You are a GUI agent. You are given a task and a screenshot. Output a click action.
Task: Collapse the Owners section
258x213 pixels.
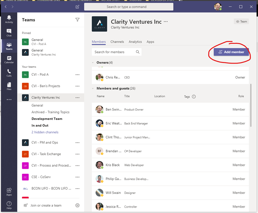pyautogui.click(x=93, y=62)
